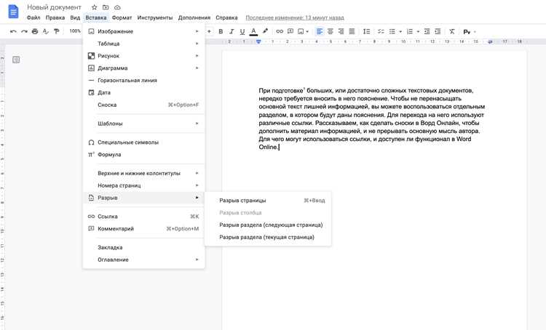Image resolution: width=546 pixels, height=330 pixels.
Task: Choose the Дата menu entry
Action: tap(144, 92)
